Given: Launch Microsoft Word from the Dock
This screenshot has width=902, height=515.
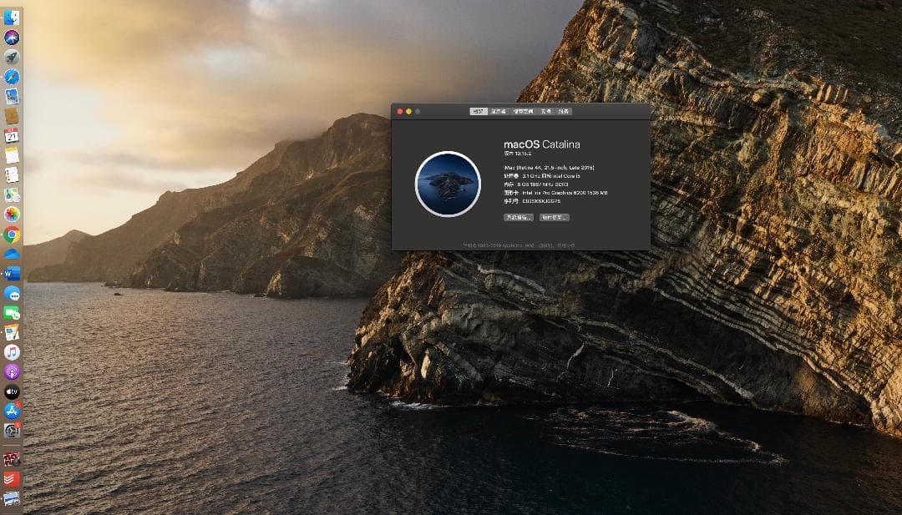Looking at the screenshot, I should tap(12, 274).
